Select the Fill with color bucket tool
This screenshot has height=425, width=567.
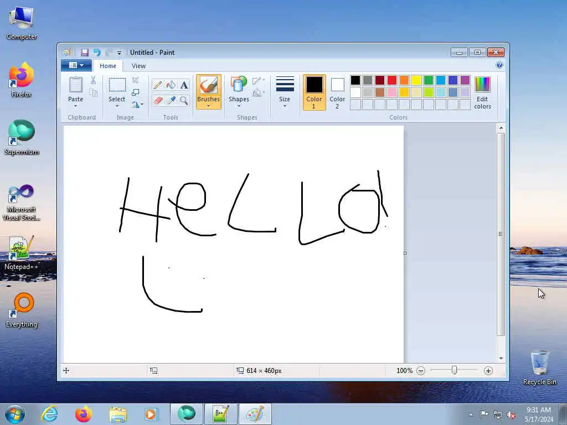click(x=171, y=85)
